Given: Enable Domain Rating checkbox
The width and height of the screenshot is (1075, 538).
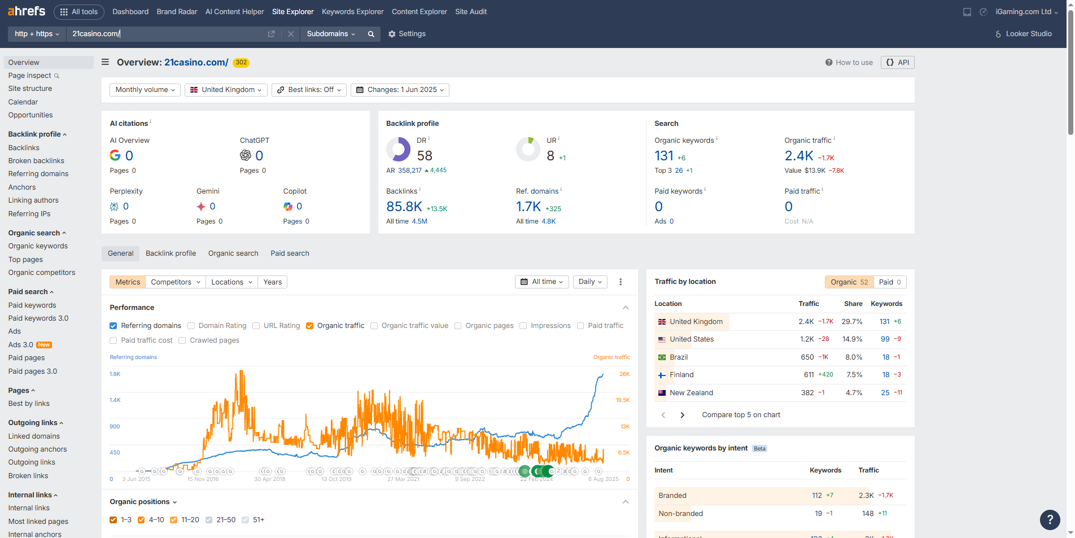Looking at the screenshot, I should click(x=191, y=326).
